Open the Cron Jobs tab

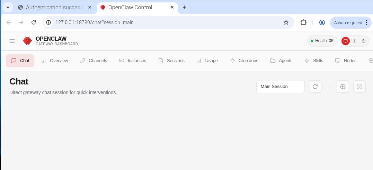pos(244,61)
